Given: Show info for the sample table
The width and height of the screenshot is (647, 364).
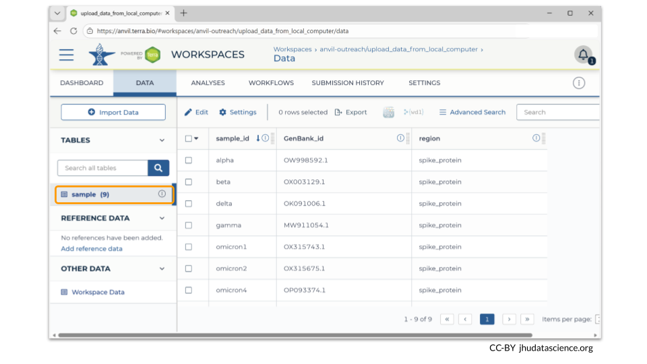Looking at the screenshot, I should point(162,194).
